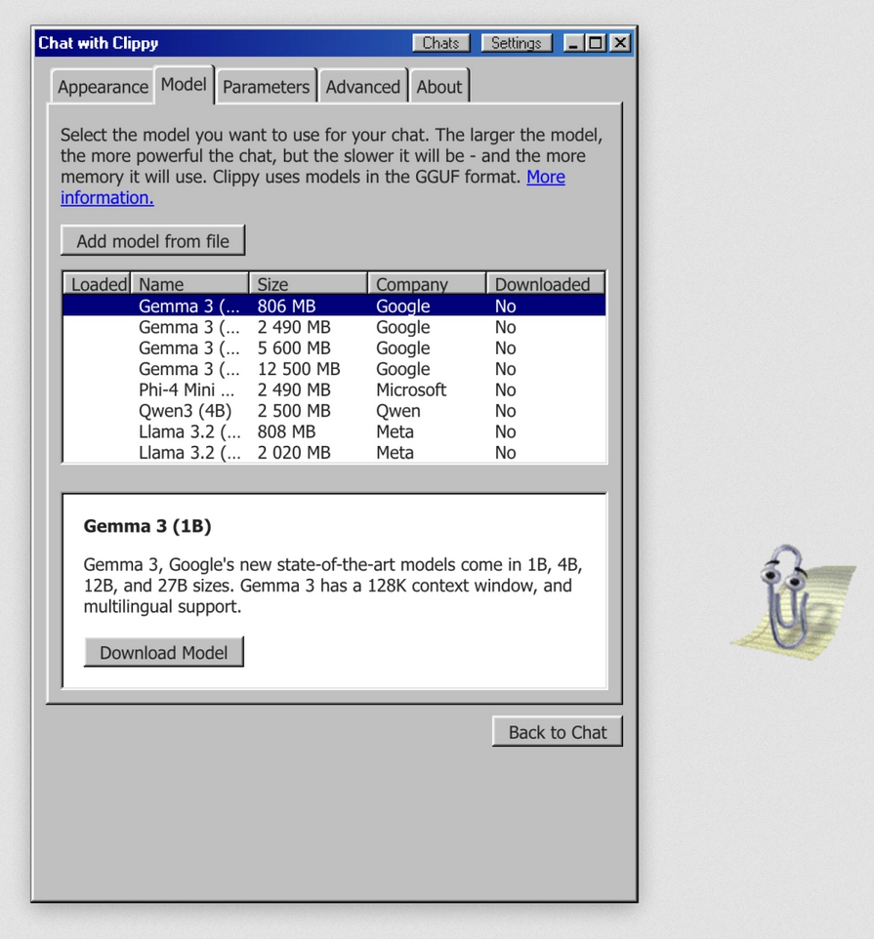Click the Chat with Clippy title text

pos(99,43)
